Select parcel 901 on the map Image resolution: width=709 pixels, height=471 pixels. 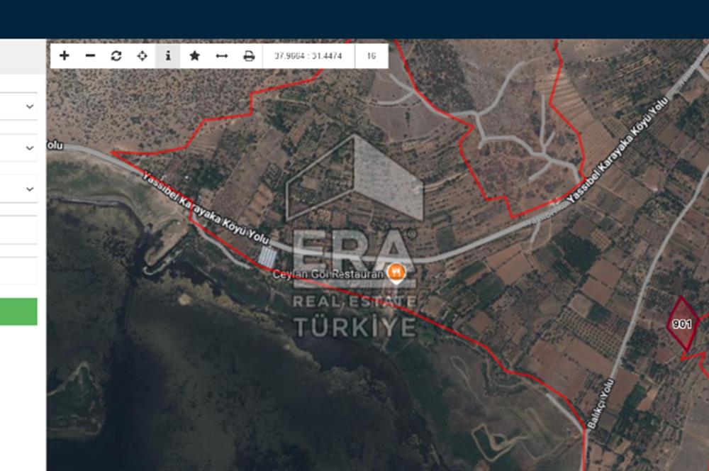(681, 324)
